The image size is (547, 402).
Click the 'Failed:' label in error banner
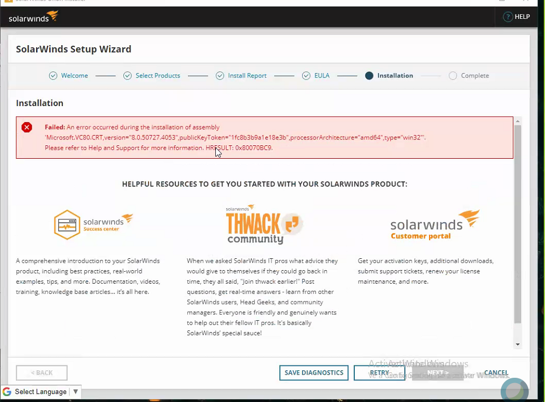55,127
